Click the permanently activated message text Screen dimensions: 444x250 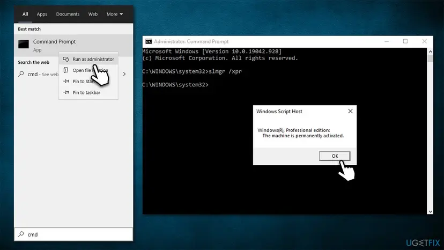click(303, 136)
